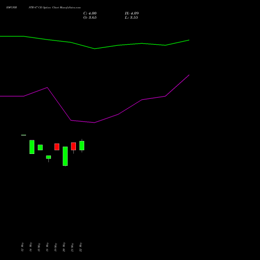Click the STR 67 CE Option Chart title
The image size is (260, 260).
pos(55,8)
